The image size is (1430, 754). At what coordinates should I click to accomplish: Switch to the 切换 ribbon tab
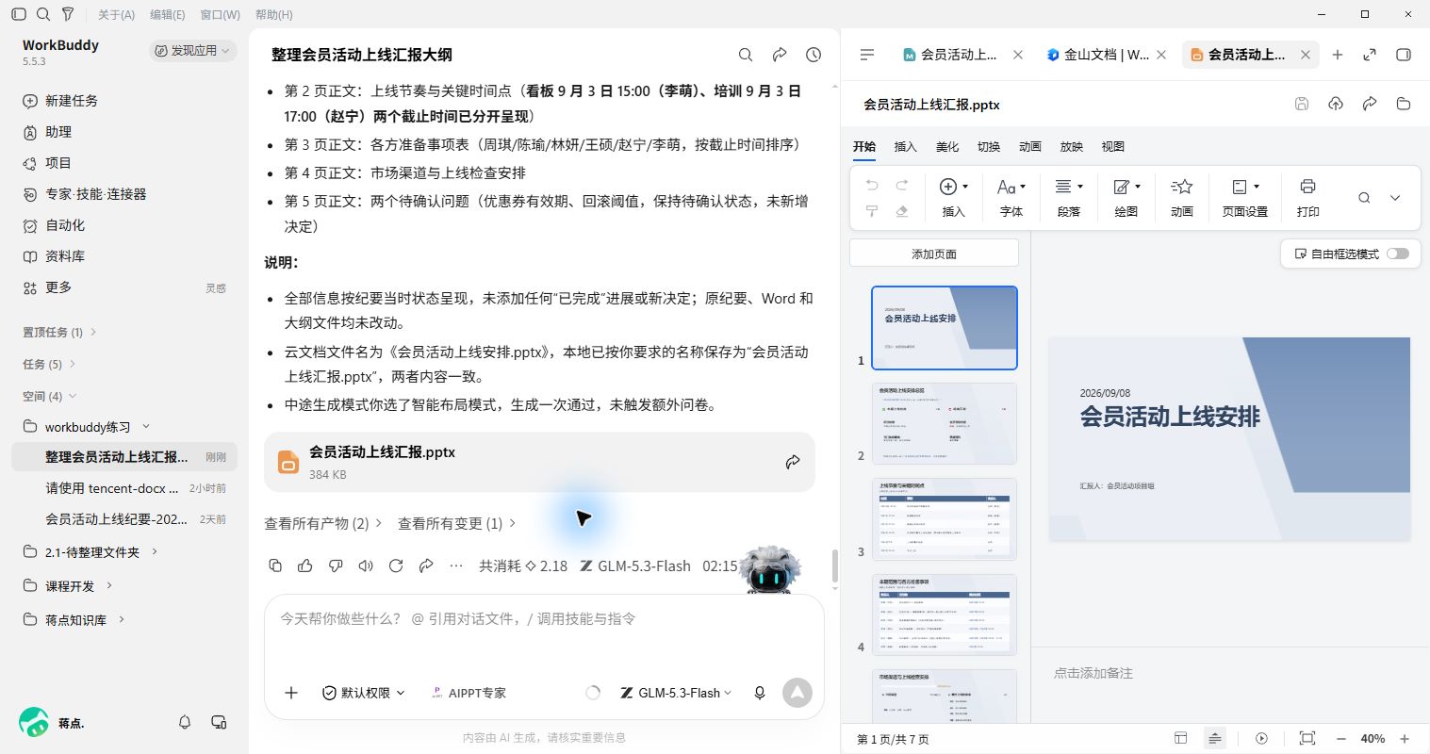pos(989,146)
